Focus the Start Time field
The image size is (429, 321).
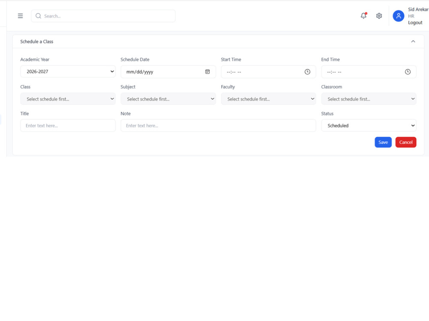coord(269,71)
